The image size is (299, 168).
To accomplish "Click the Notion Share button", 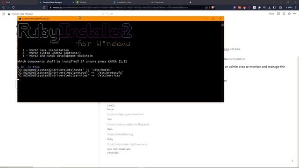I will point(271,14).
